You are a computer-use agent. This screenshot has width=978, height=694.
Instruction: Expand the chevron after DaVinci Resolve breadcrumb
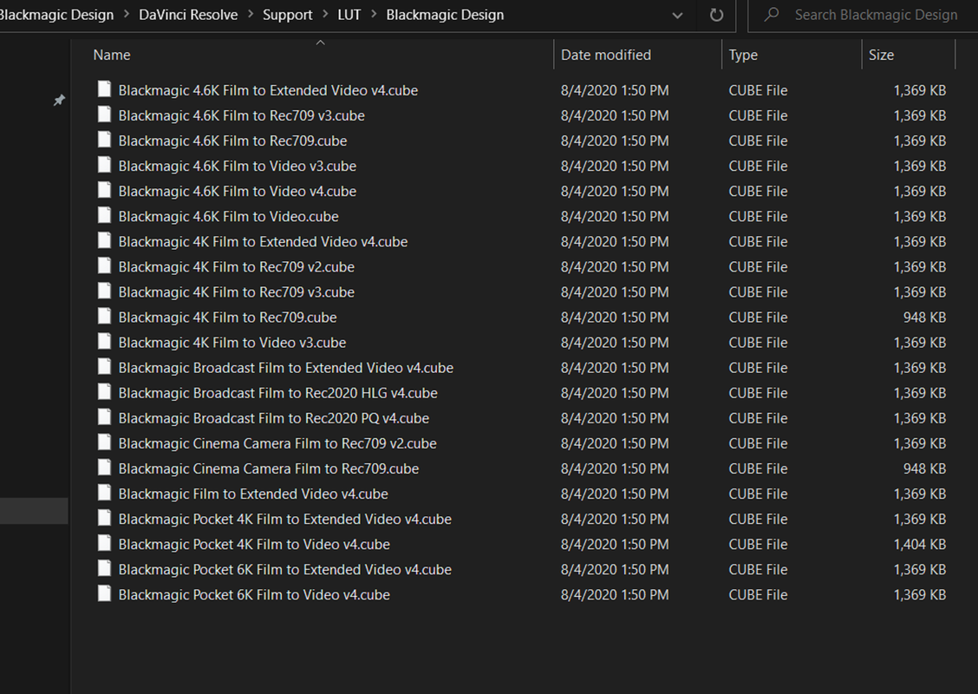tap(250, 15)
